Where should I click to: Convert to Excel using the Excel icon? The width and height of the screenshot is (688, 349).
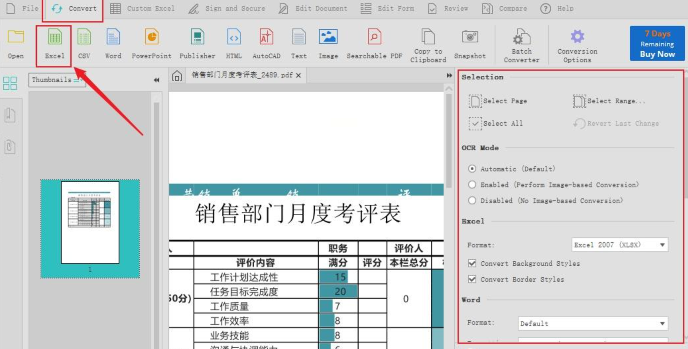[55, 44]
